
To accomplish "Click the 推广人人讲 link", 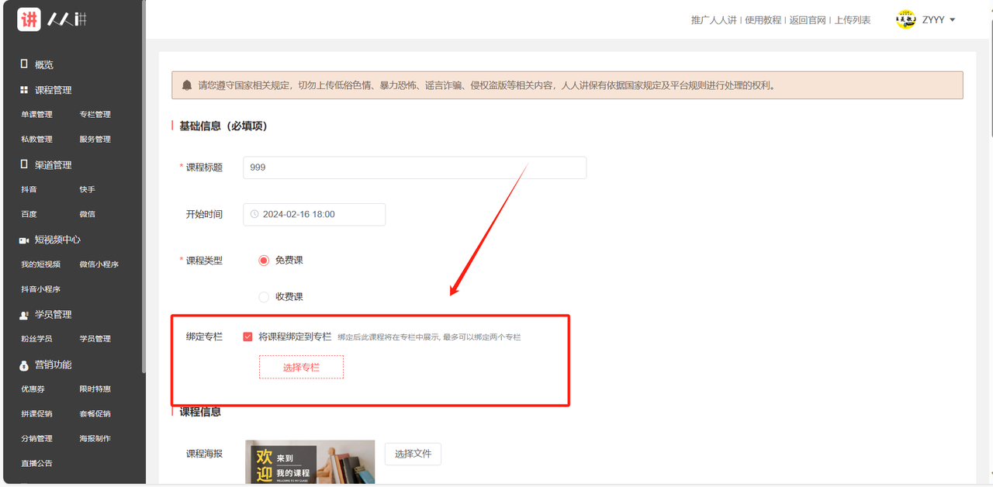I will coord(714,20).
